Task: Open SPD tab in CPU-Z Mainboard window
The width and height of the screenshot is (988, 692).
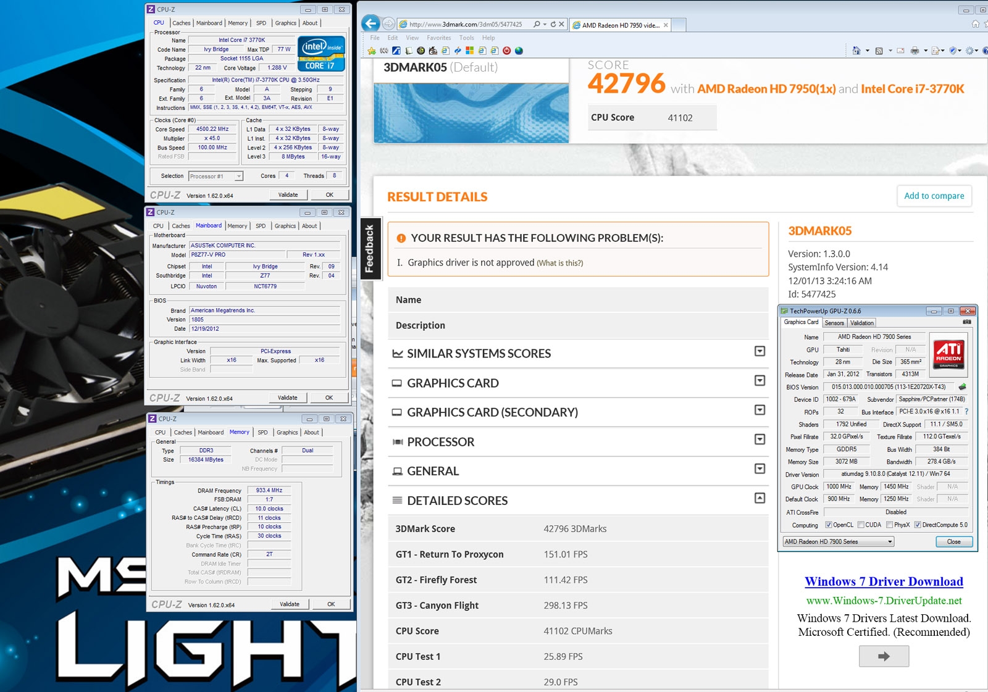Action: coord(261,226)
